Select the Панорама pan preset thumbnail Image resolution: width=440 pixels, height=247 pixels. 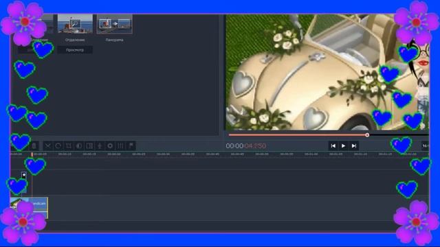coord(115,24)
